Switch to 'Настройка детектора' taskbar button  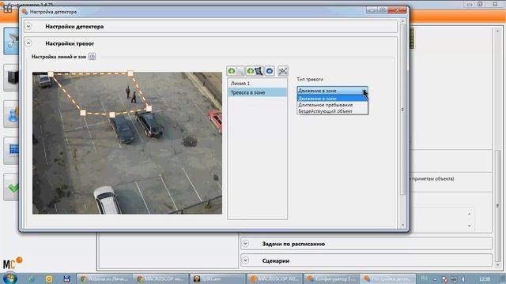point(388,278)
